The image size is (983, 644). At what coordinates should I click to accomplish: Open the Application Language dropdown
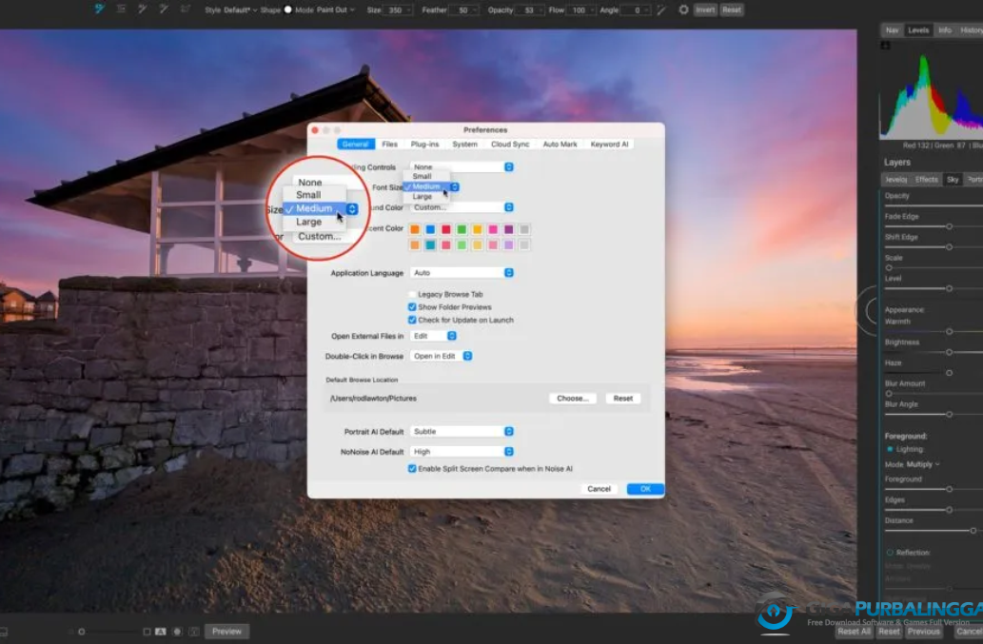(462, 272)
